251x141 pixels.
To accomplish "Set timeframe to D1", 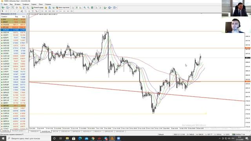I will 64,11.
